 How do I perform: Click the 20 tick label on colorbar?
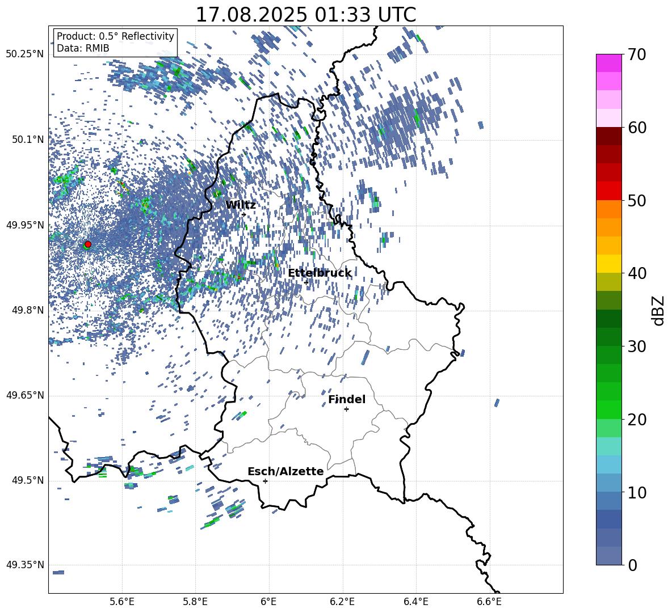click(637, 419)
